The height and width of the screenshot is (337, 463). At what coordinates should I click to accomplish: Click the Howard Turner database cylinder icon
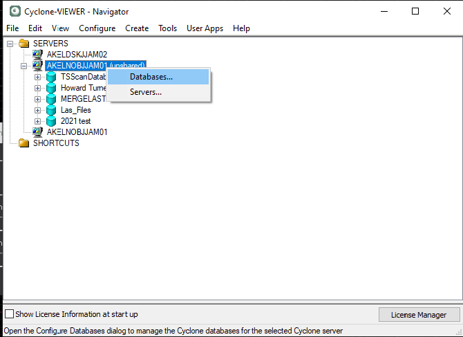(51, 88)
